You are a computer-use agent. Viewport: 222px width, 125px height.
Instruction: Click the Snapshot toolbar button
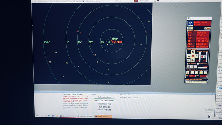tap(77, 1)
